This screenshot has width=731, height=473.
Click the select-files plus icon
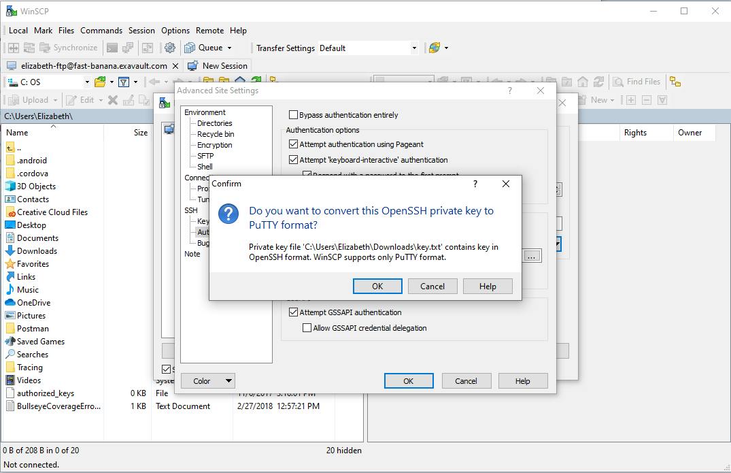(x=631, y=100)
